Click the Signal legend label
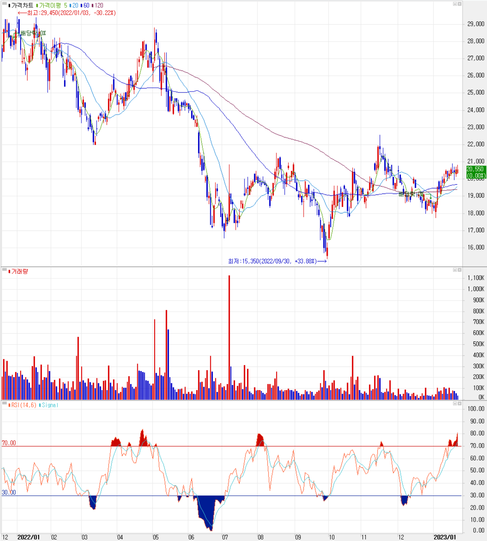Screen dimensions: 487x541 coord(49,405)
